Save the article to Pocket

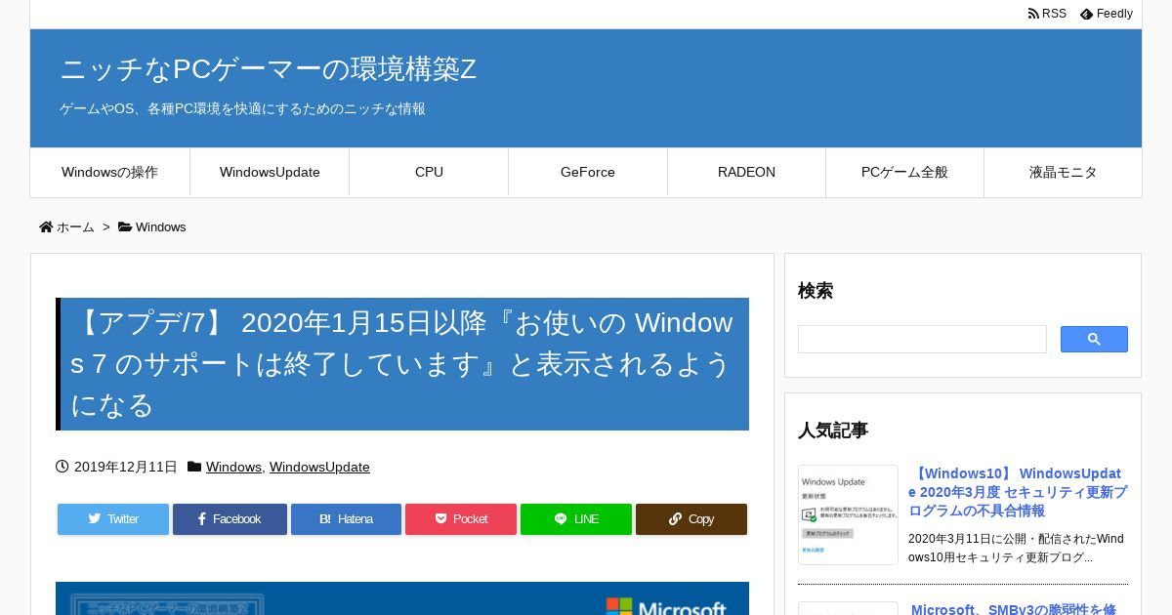tap(461, 519)
